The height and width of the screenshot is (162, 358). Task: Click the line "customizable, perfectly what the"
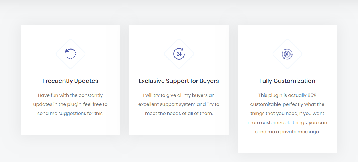click(287, 104)
